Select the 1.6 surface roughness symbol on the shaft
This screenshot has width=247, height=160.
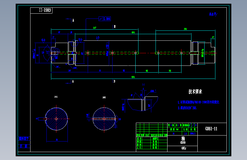click(98, 38)
